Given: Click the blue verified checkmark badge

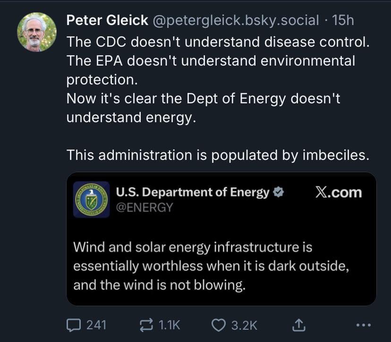Looking at the screenshot, I should pyautogui.click(x=279, y=192).
